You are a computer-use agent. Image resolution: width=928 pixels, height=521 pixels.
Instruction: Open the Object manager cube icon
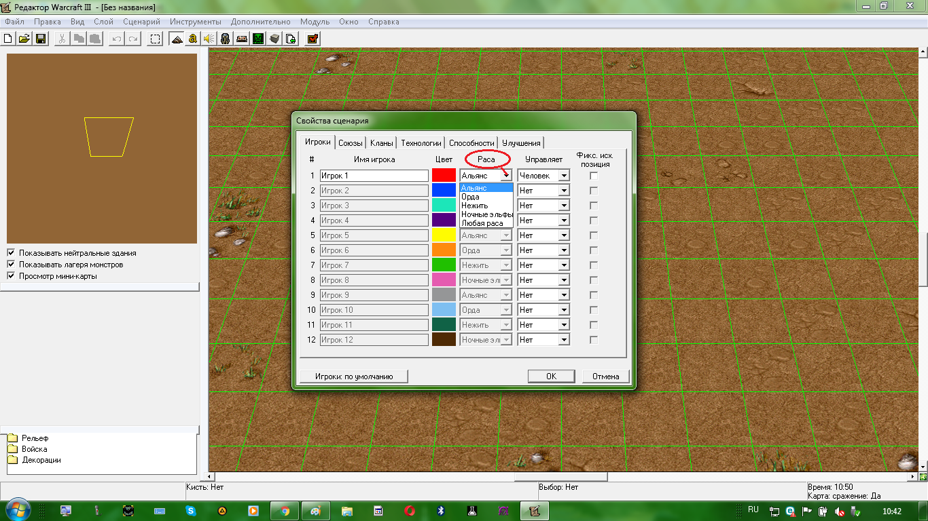[274, 39]
